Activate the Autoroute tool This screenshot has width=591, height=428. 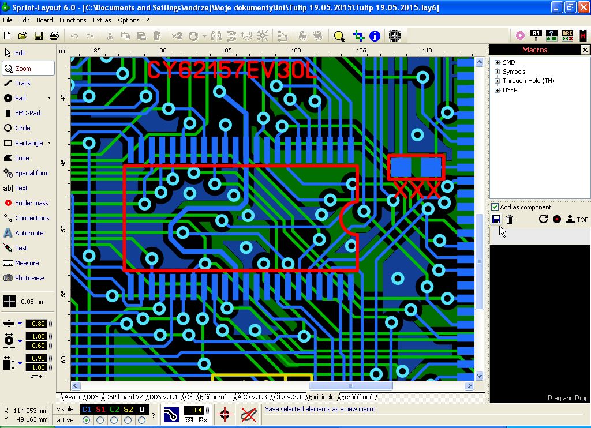pyautogui.click(x=29, y=233)
